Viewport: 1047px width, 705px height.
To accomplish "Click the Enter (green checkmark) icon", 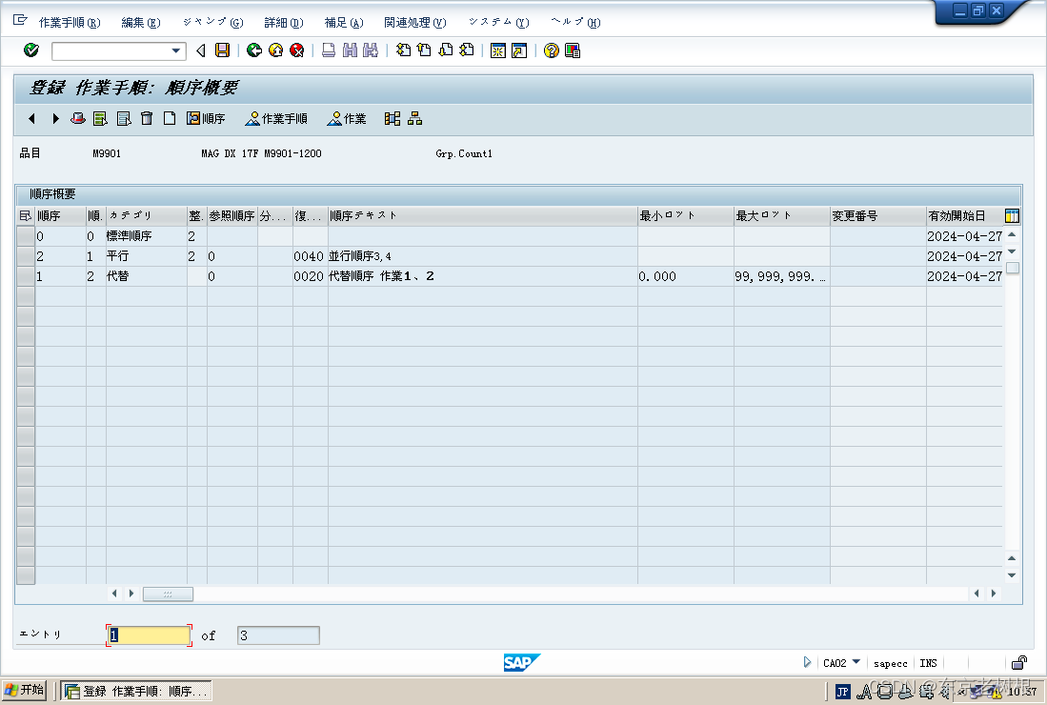I will coord(31,50).
